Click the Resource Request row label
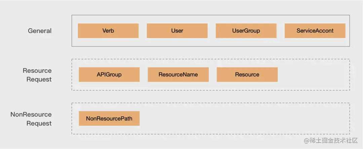The image size is (363, 149). click(x=37, y=75)
